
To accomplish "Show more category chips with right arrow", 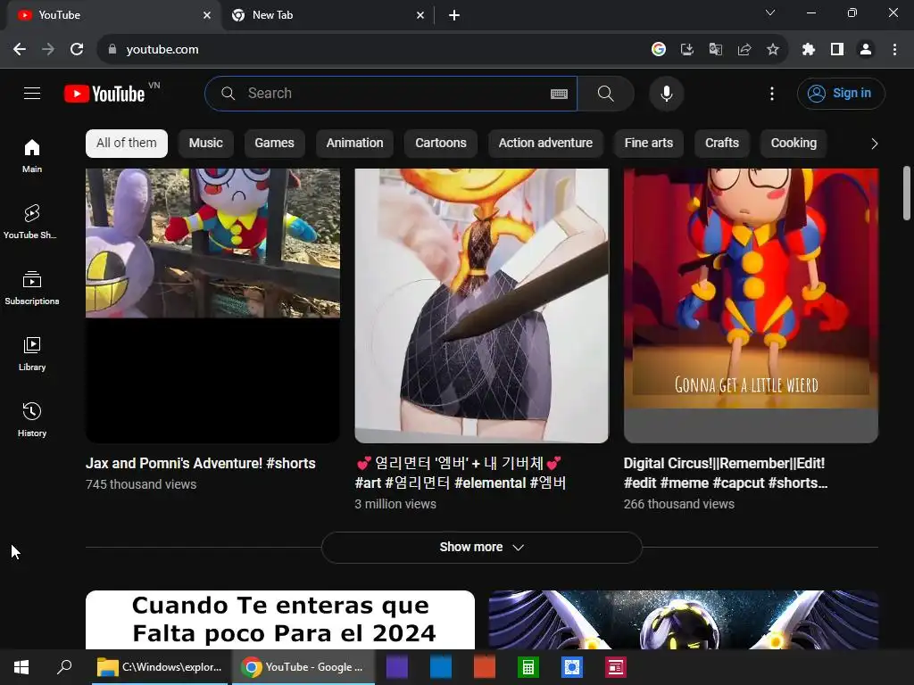I will 874,144.
